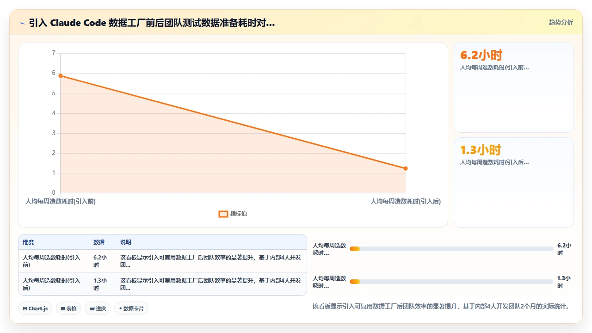Click first row description in 说明 column
The height and width of the screenshot is (333, 592).
pos(210,261)
